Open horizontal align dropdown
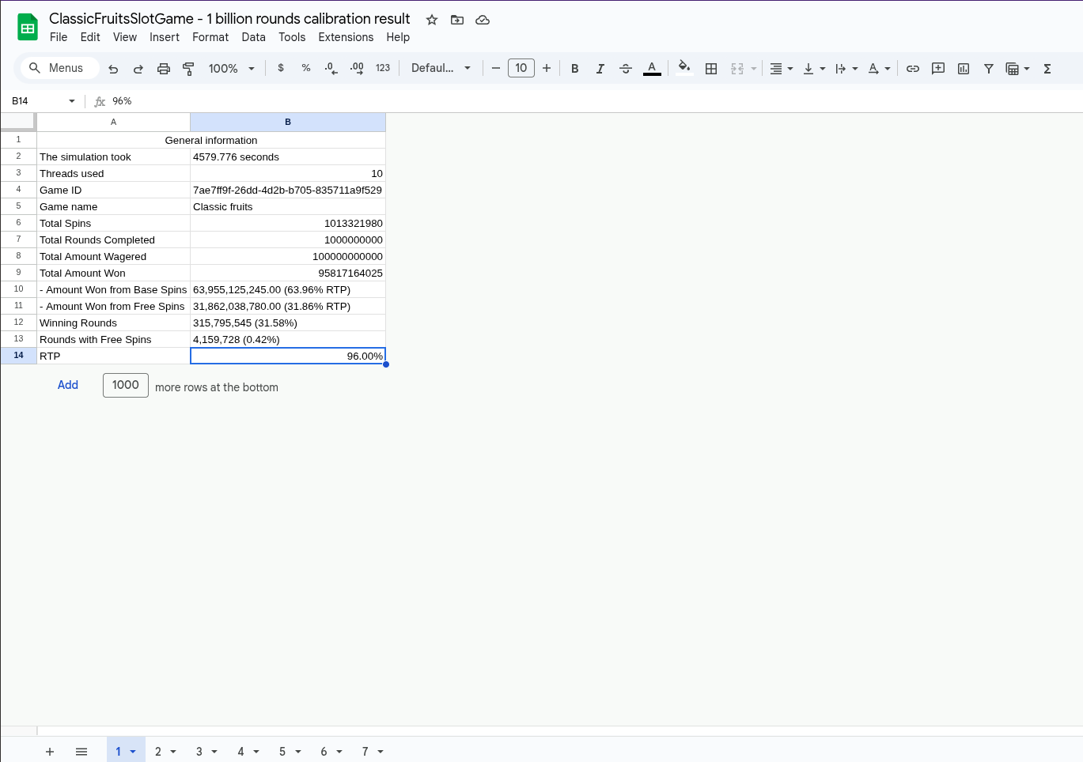1083x762 pixels. [x=781, y=69]
